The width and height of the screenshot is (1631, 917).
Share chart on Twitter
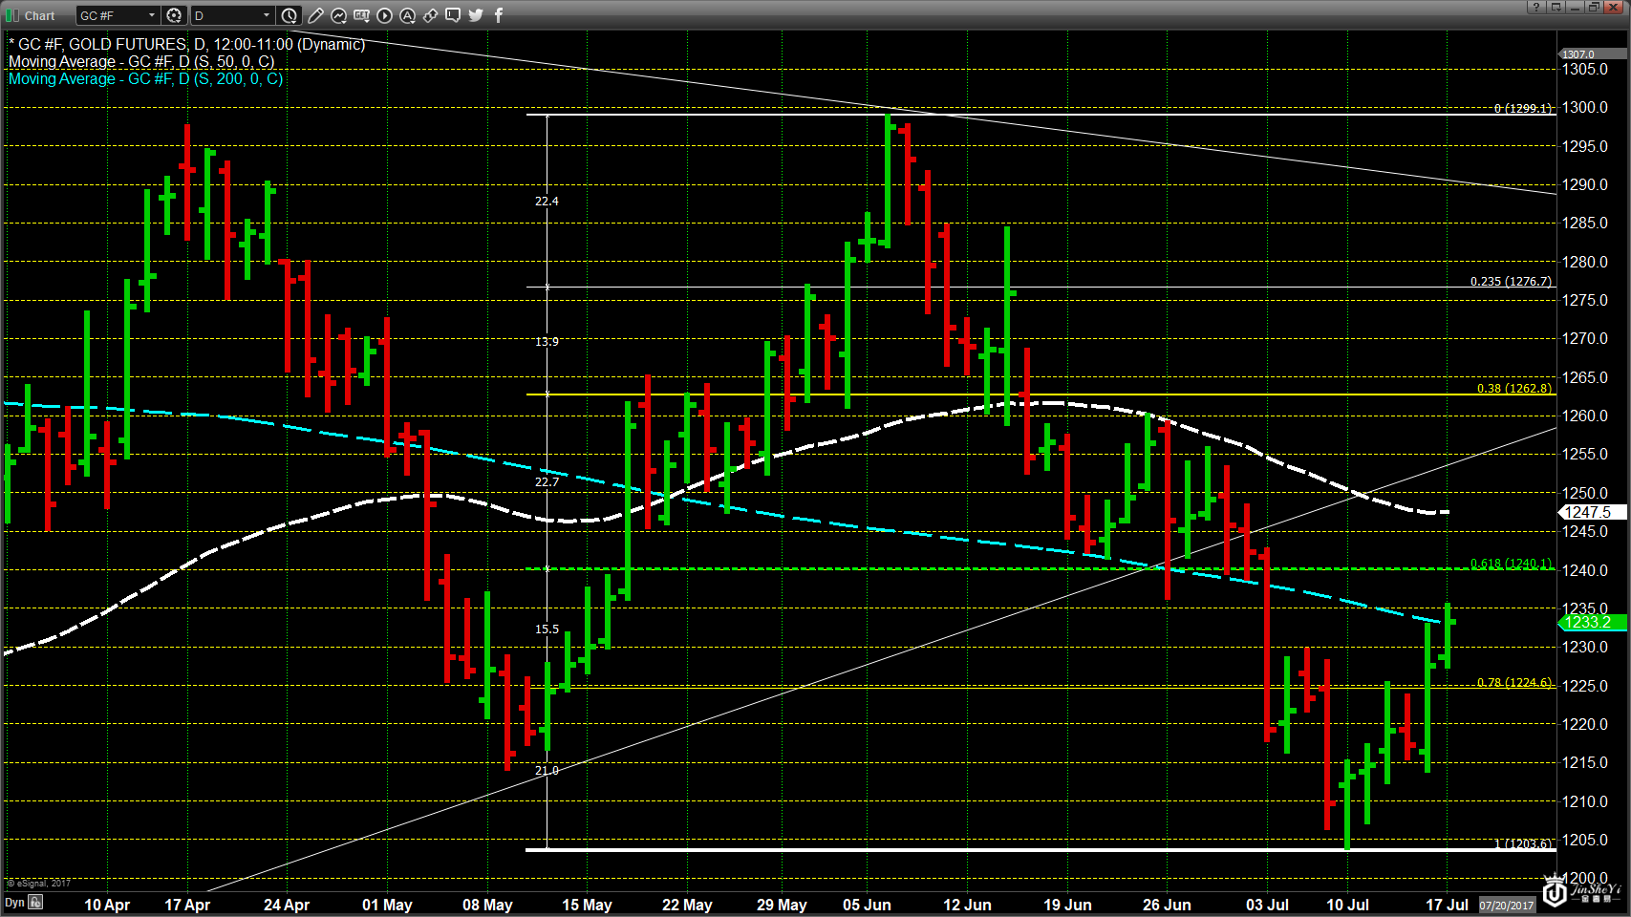tap(476, 15)
